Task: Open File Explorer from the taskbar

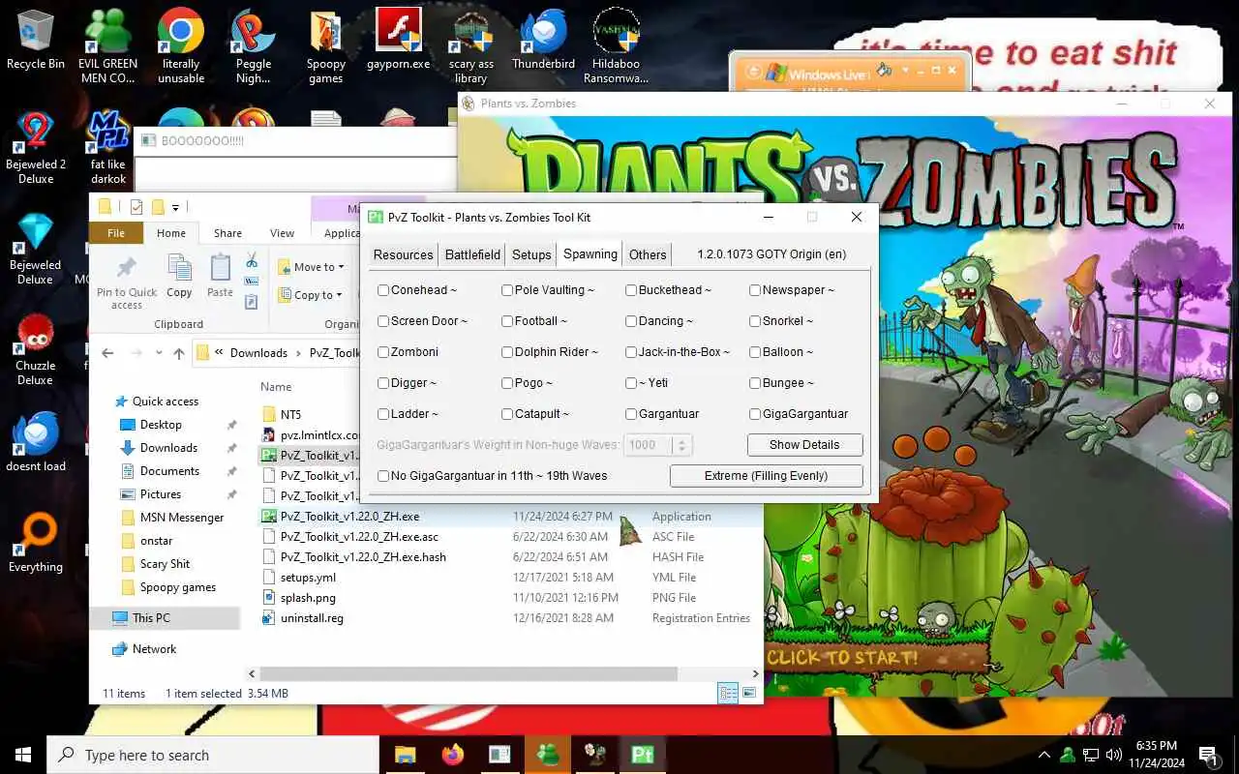Action: pyautogui.click(x=406, y=755)
